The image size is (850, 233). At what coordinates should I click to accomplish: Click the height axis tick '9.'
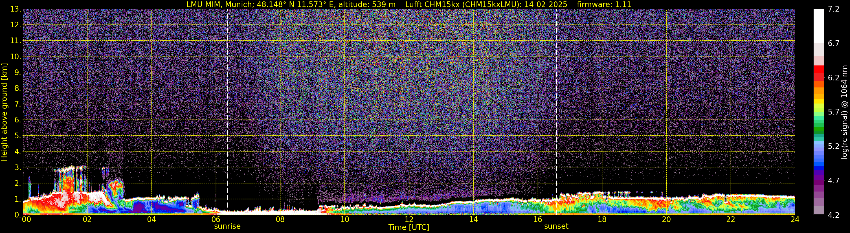[x=18, y=72]
